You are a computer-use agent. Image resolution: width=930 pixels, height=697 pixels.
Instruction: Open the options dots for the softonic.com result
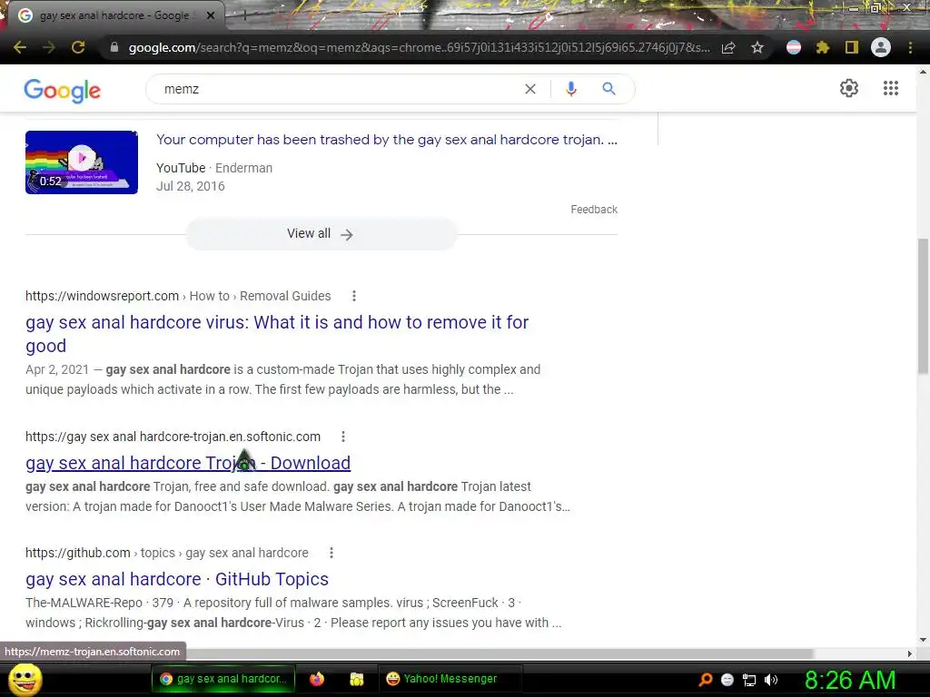[x=342, y=437]
